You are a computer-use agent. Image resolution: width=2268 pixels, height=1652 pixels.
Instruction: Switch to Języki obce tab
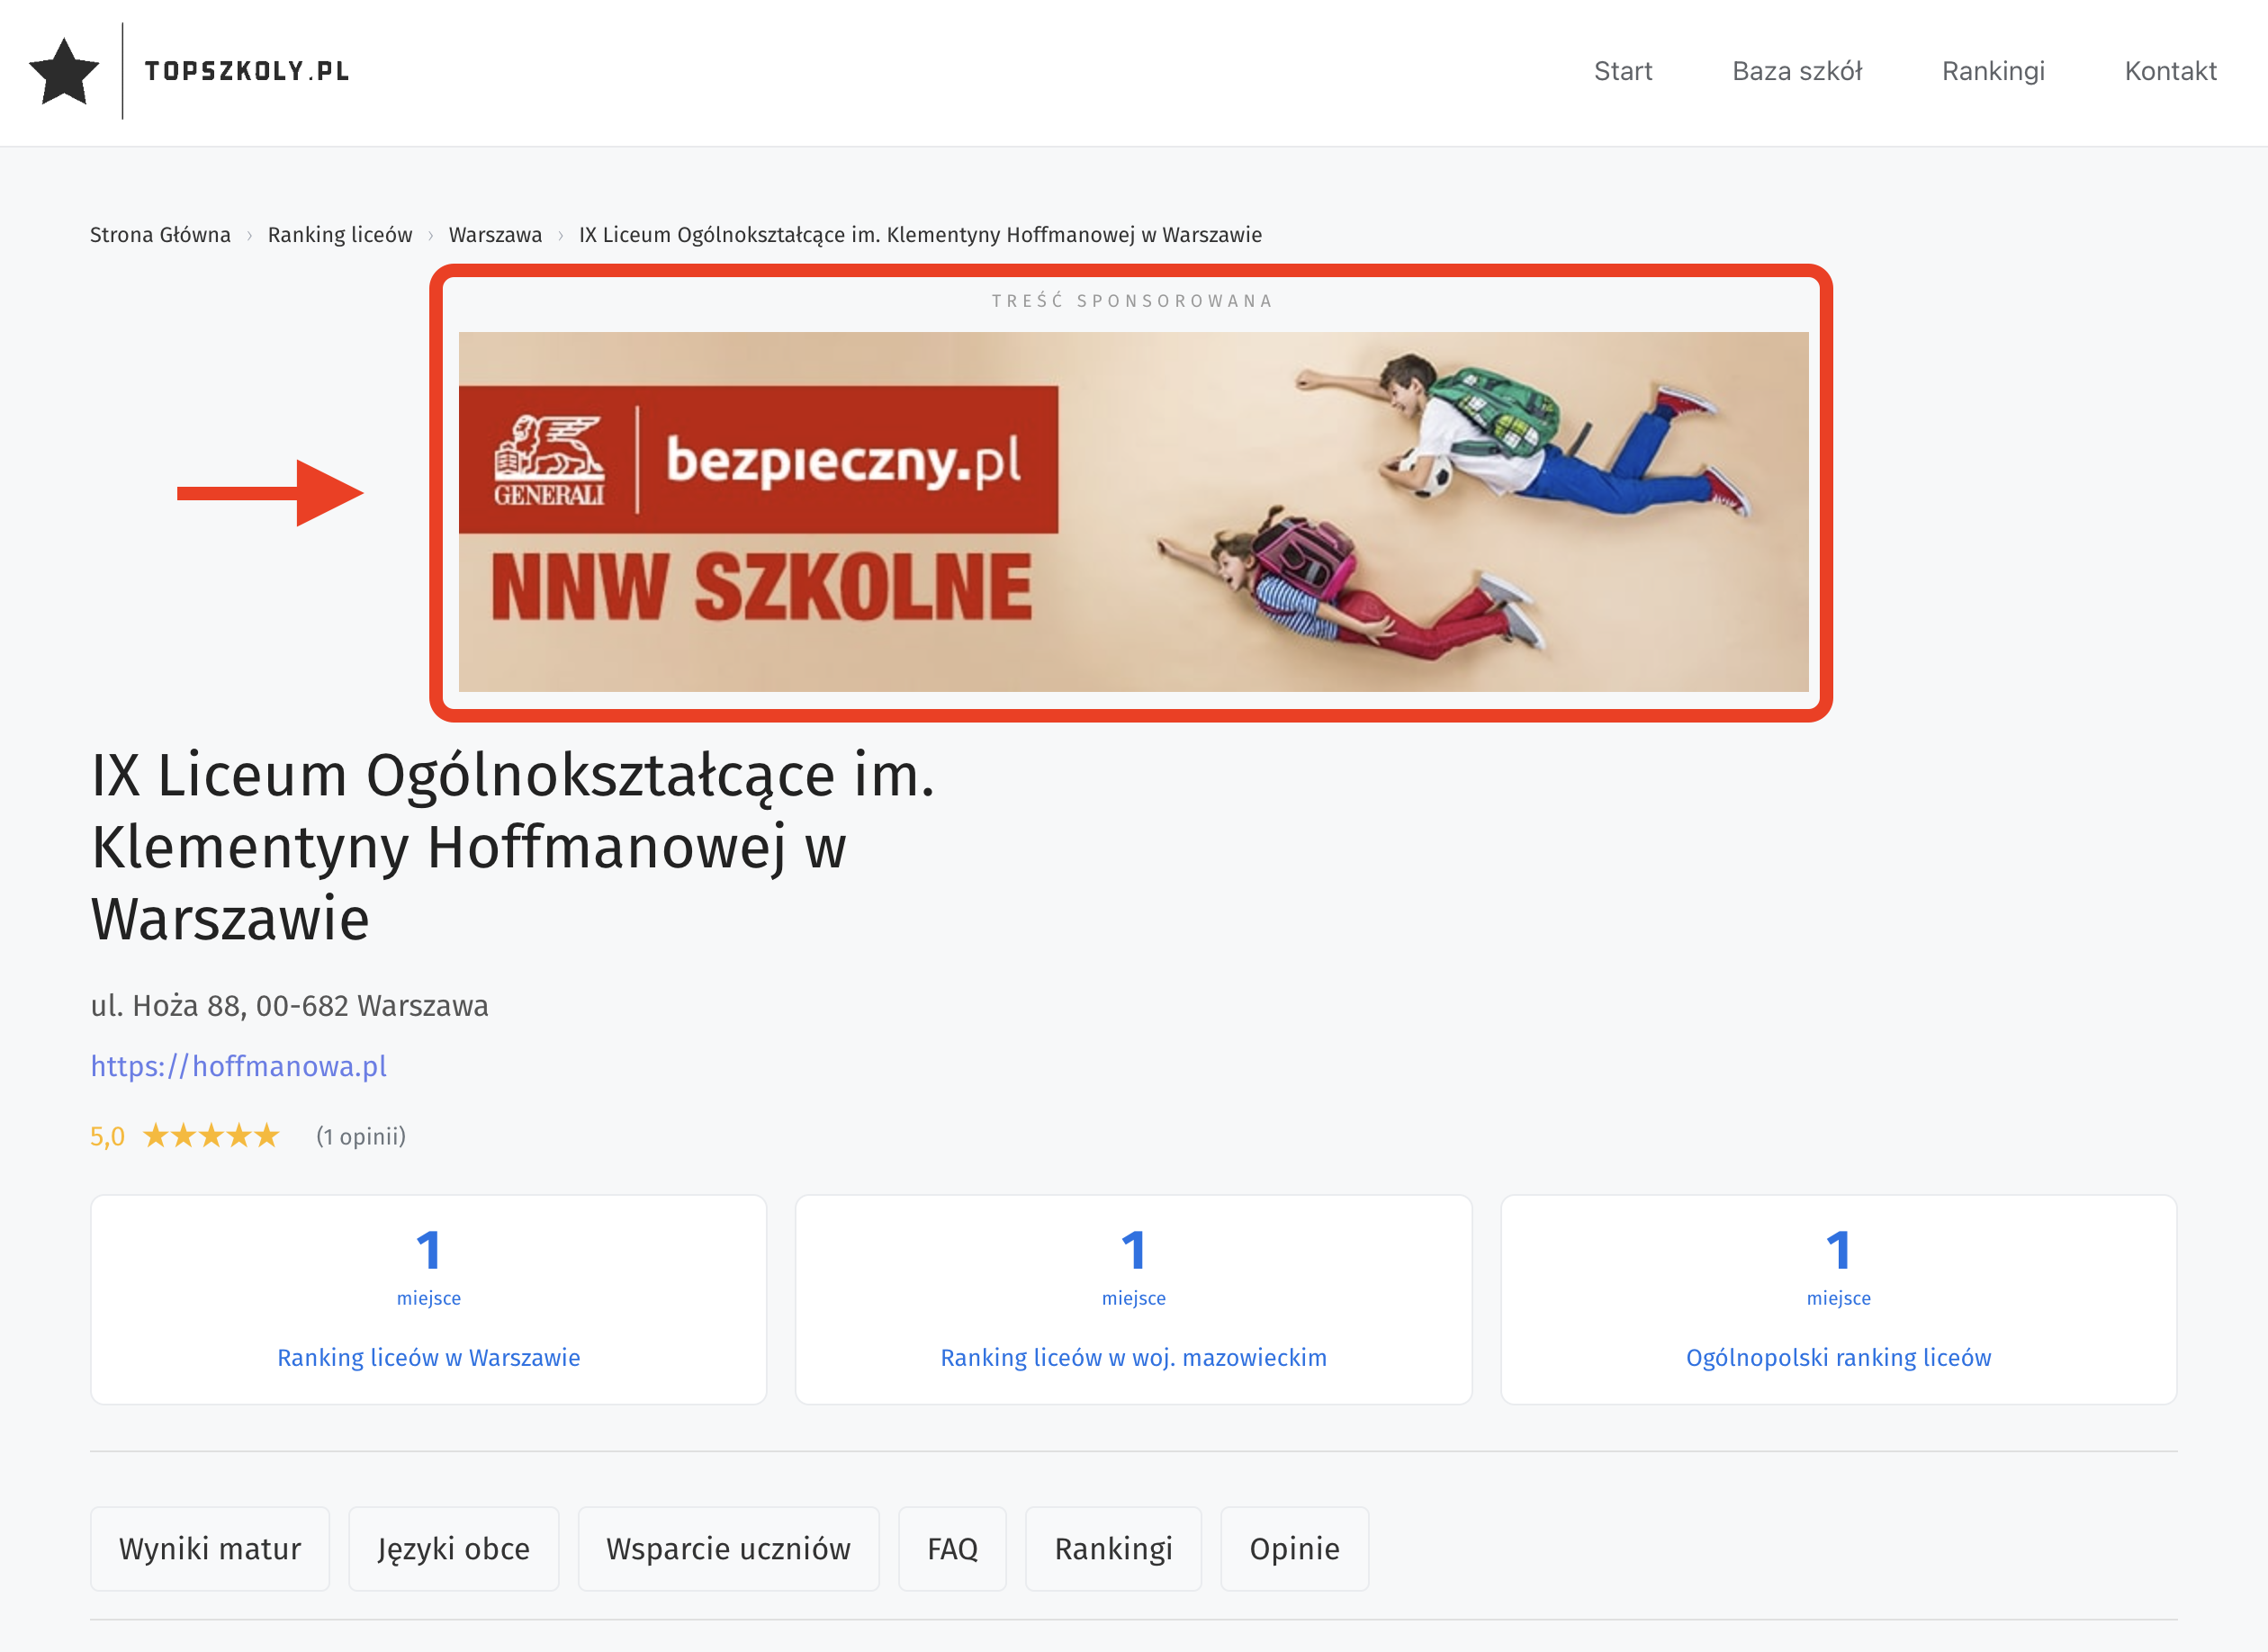453,1548
